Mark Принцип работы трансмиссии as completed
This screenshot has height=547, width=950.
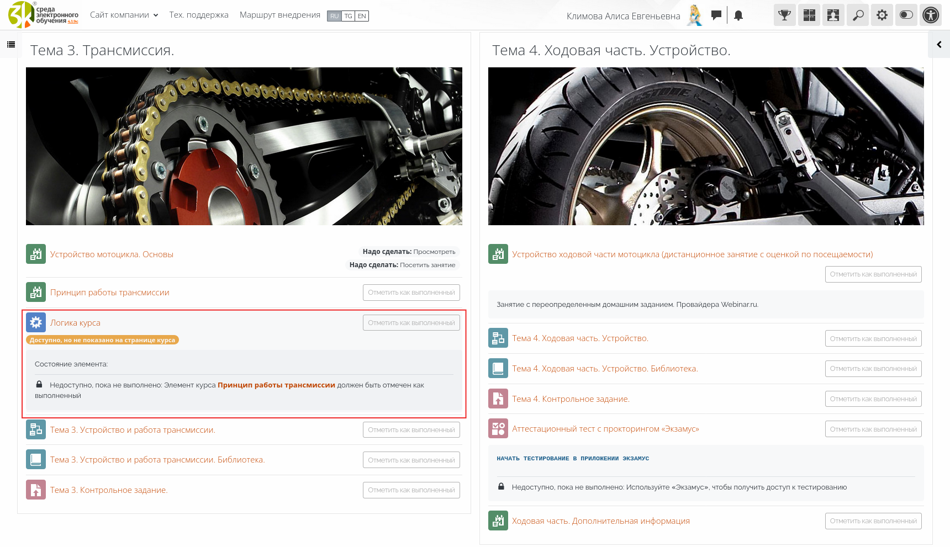click(x=411, y=293)
